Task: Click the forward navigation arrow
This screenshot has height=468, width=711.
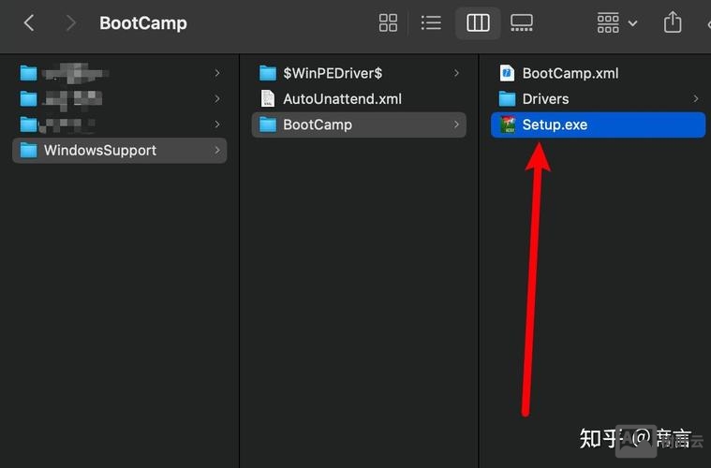Action: [x=70, y=23]
